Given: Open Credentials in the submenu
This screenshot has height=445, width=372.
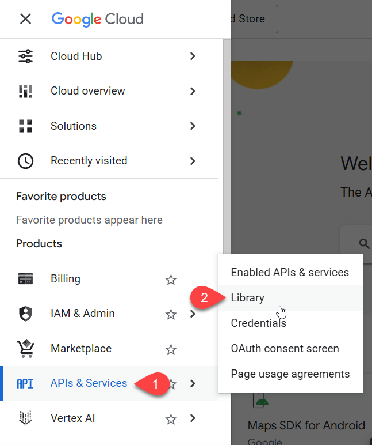Looking at the screenshot, I should click(258, 323).
